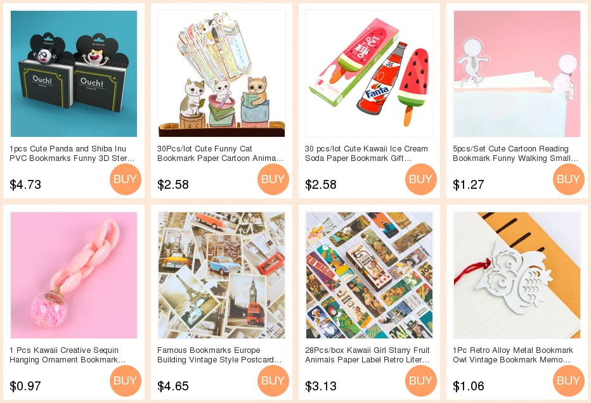Viewport: 591px width, 403px height.
Task: Open the 'Famous Bookmarks Europe Building' title link
Action: tap(219, 355)
